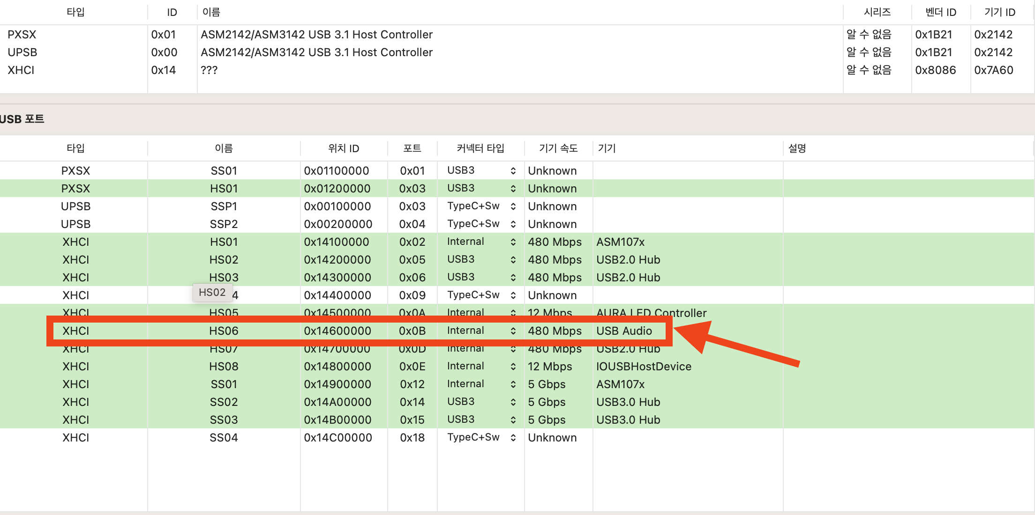Sort ports by 타입 column header
Image resolution: width=1035 pixels, height=515 pixels.
(75, 148)
